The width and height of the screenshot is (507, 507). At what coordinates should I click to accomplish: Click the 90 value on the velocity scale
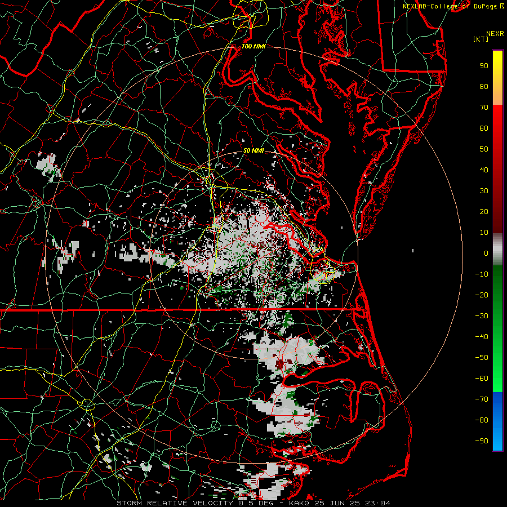(484, 66)
